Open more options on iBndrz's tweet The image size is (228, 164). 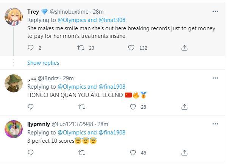(x=215, y=78)
